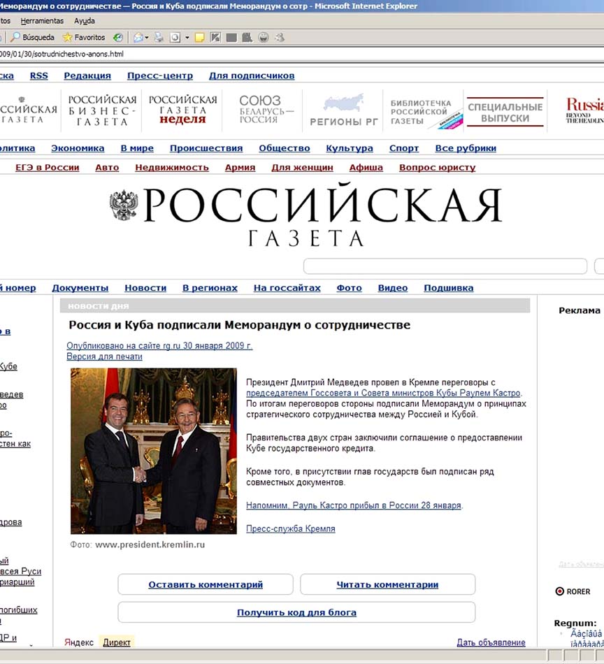Image resolution: width=604 pixels, height=664 pixels.
Task: Click the last toolbar icon after smiley
Action: point(280,37)
